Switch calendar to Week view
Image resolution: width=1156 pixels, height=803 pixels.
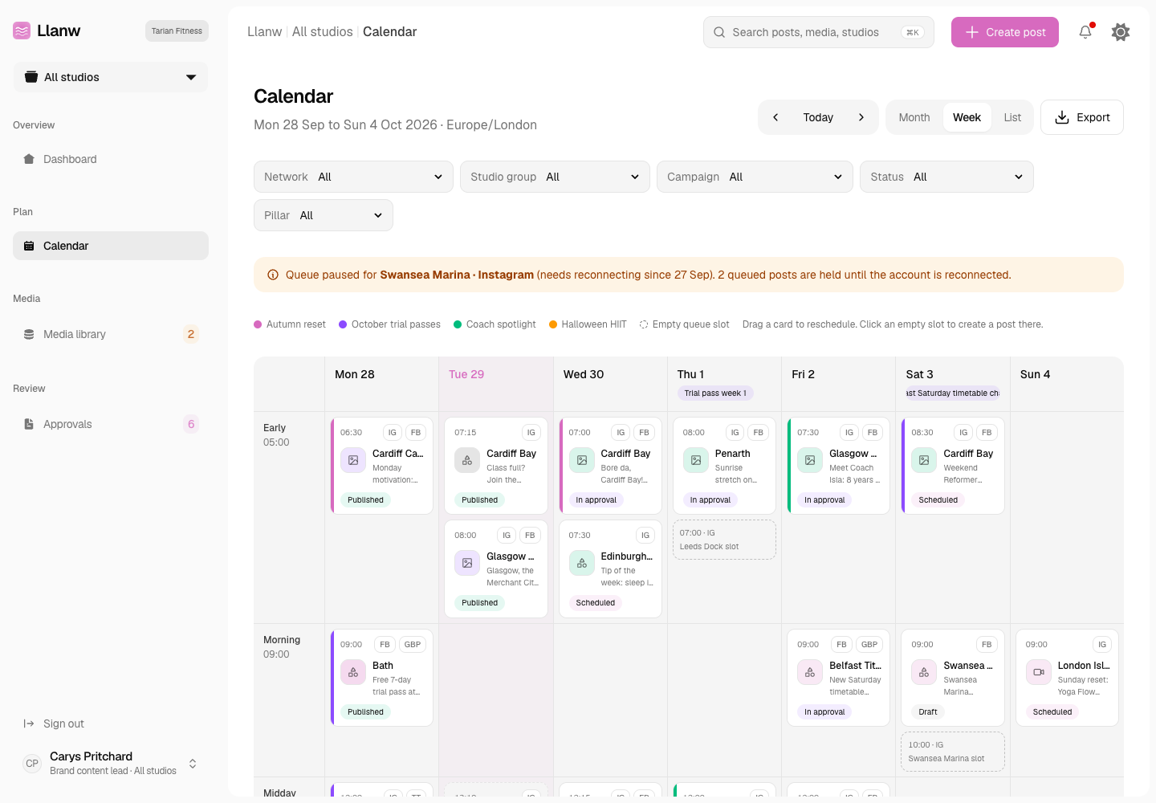(967, 117)
